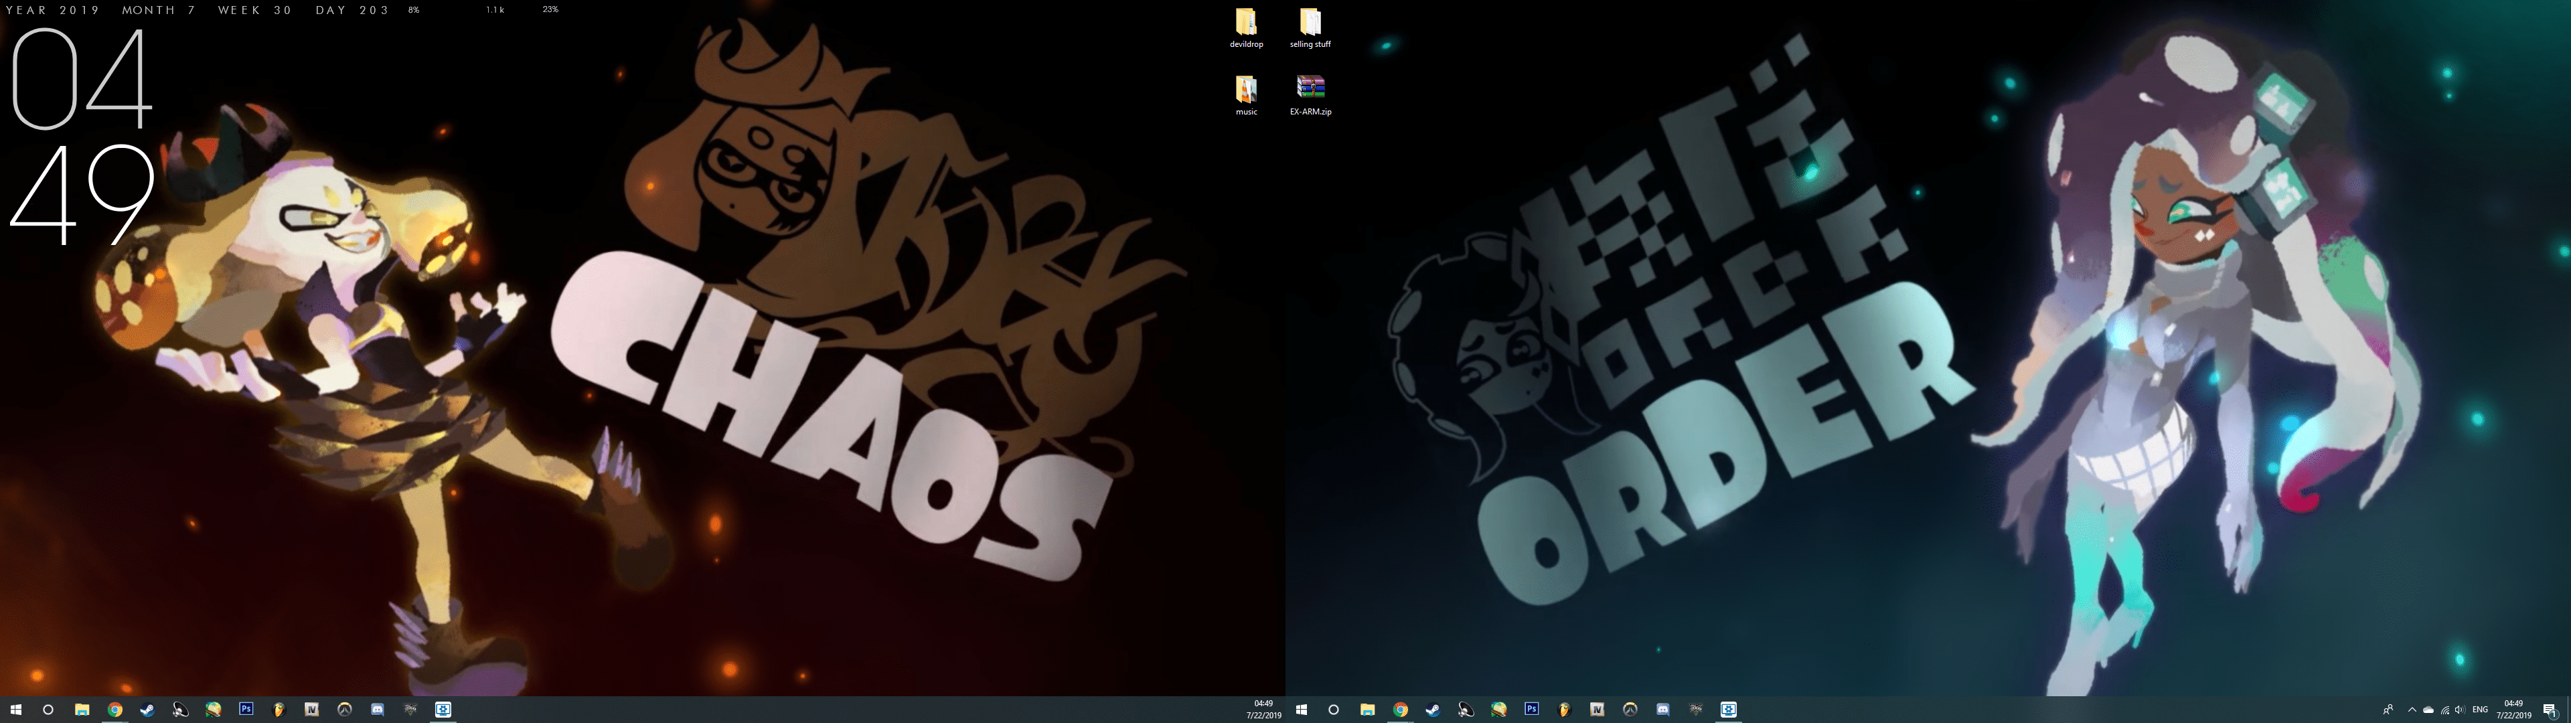Launch GTA V from the left taskbar

click(410, 710)
